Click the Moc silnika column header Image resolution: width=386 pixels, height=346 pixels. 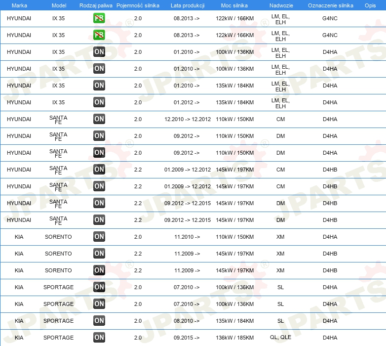tap(234, 5)
